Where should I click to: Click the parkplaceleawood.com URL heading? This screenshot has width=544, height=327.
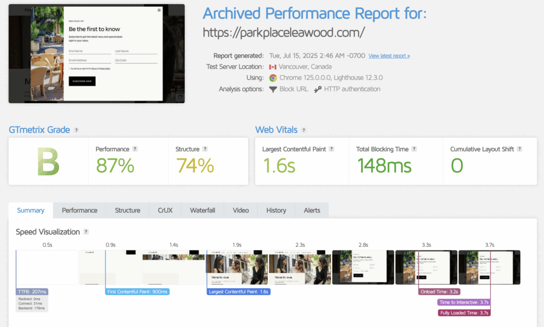pyautogui.click(x=284, y=32)
